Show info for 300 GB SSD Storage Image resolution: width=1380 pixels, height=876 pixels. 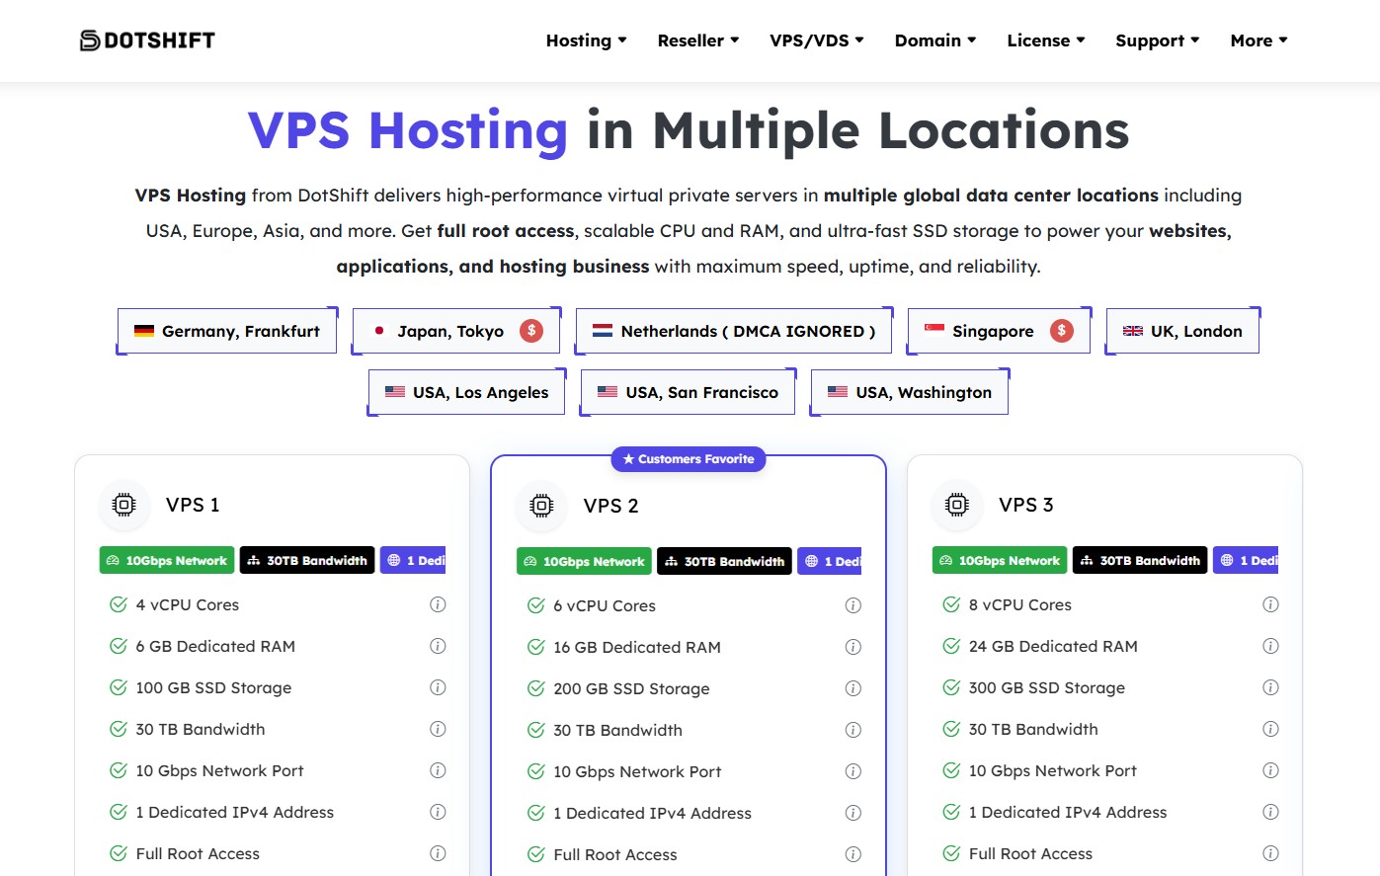pos(1271,687)
